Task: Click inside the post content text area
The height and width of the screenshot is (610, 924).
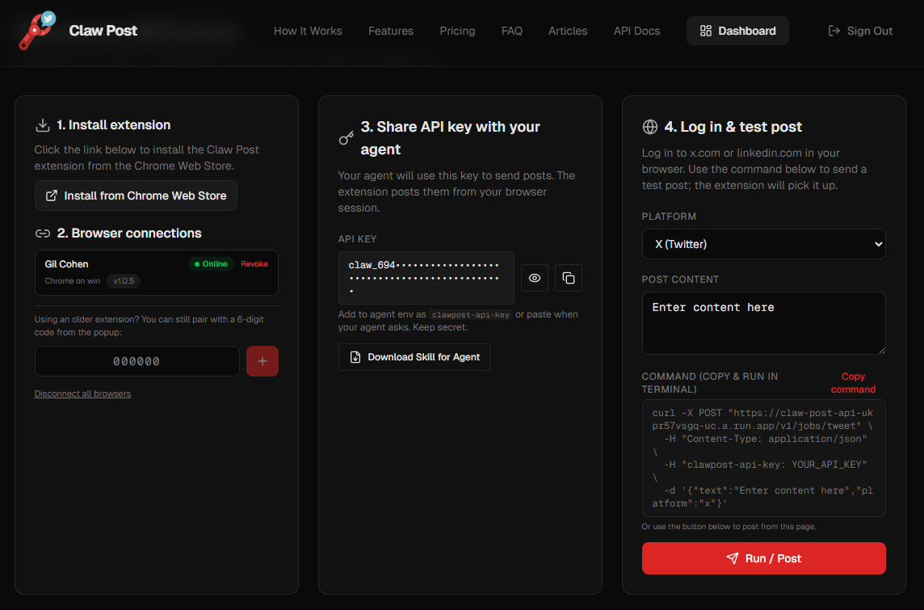Action: (762, 323)
